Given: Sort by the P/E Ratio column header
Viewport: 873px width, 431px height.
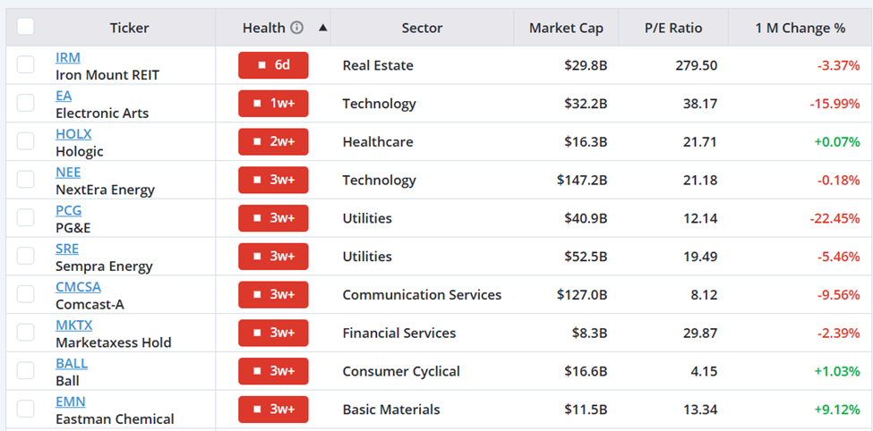Looking at the screenshot, I should (673, 28).
